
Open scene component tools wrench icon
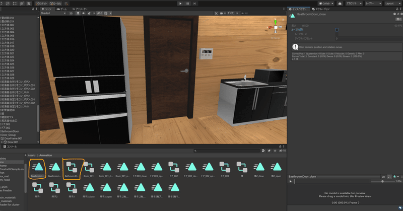tap(216, 14)
